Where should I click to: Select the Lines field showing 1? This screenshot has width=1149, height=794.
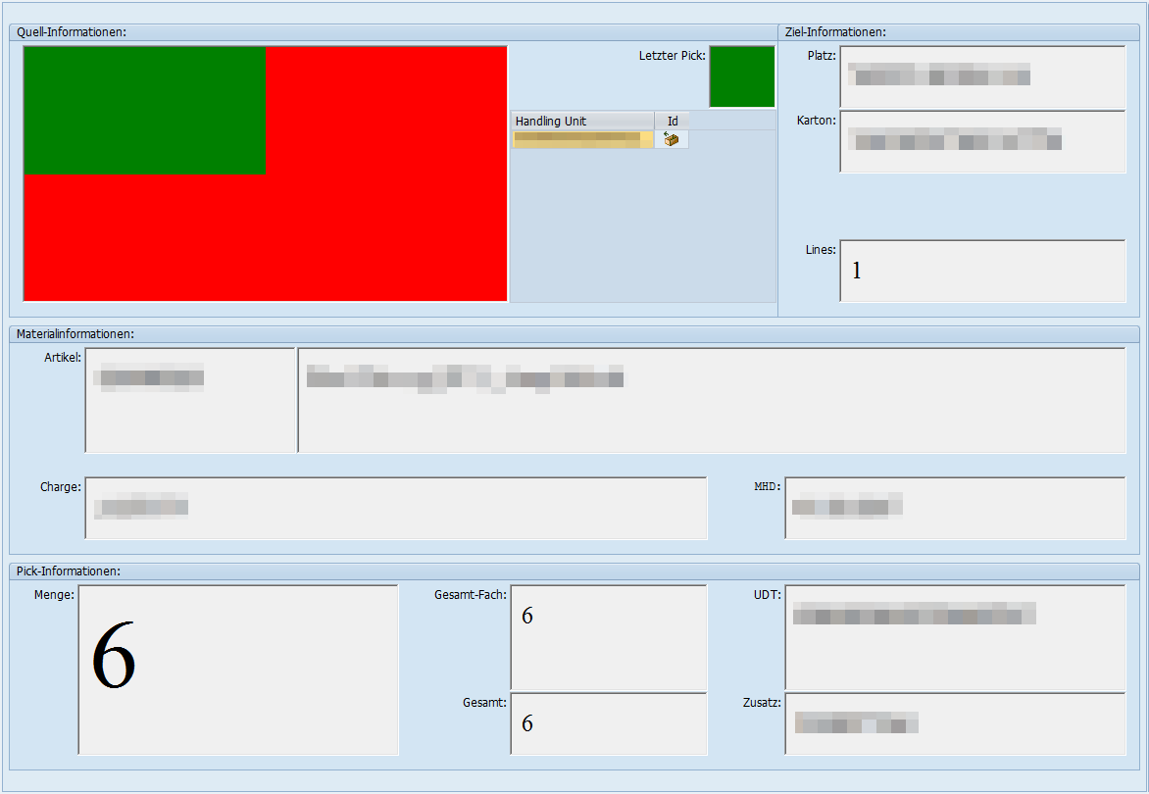(x=982, y=271)
